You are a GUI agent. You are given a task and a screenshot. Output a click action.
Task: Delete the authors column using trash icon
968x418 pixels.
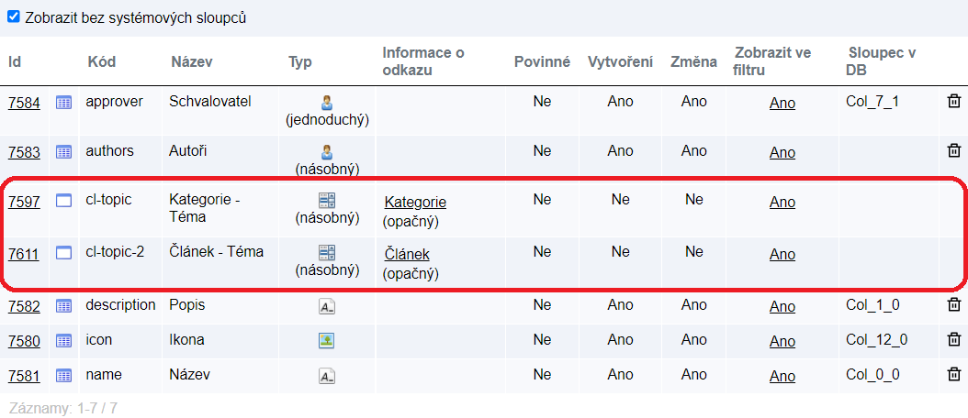pyautogui.click(x=954, y=150)
